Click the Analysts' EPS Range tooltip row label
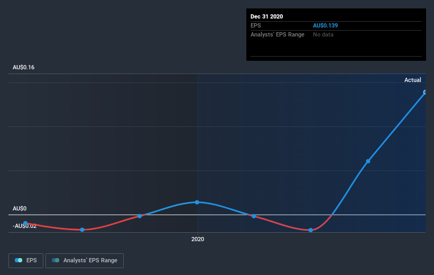The width and height of the screenshot is (434, 275). pos(278,34)
